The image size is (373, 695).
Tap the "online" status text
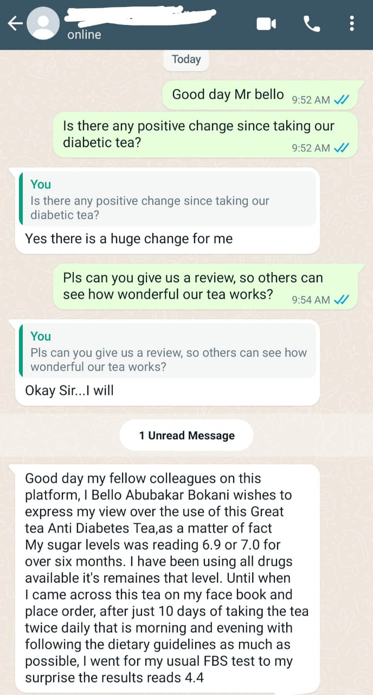pos(84,35)
